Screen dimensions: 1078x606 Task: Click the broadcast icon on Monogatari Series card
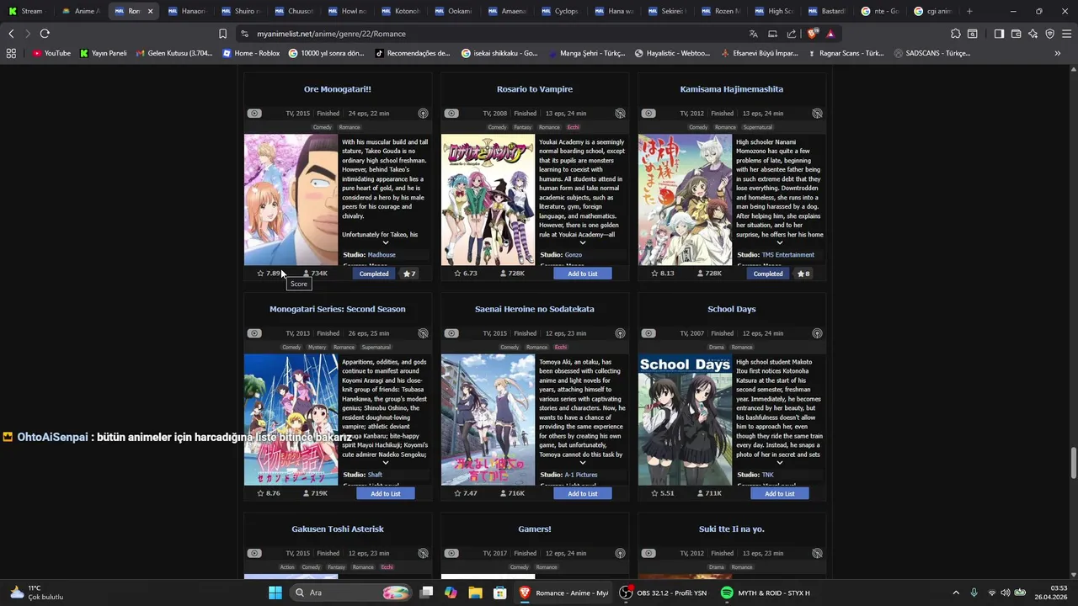[x=423, y=333]
